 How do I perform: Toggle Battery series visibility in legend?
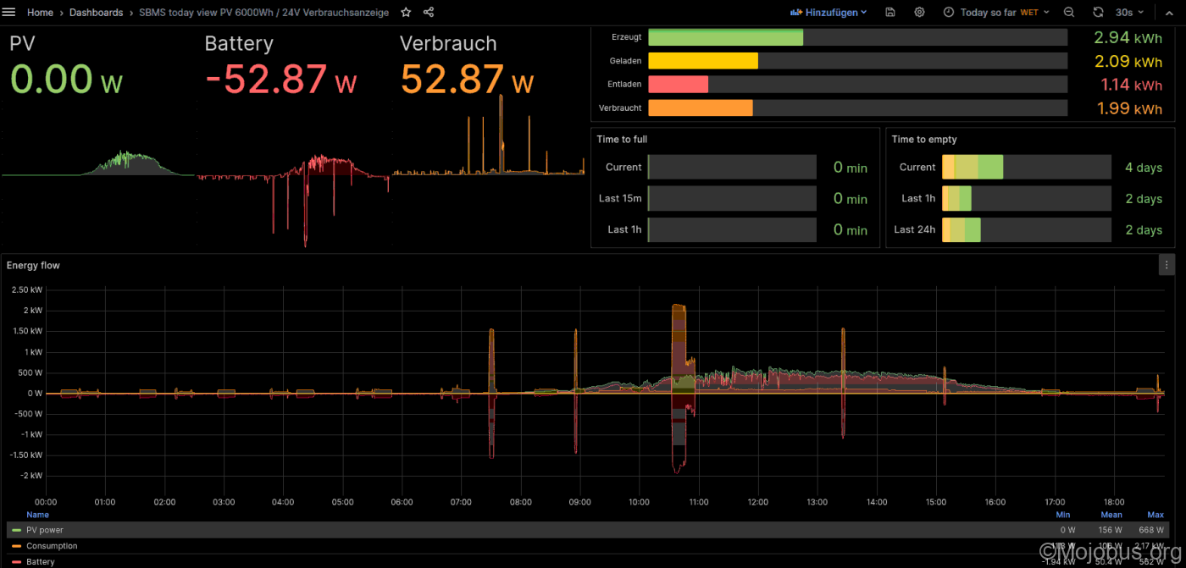(x=41, y=562)
